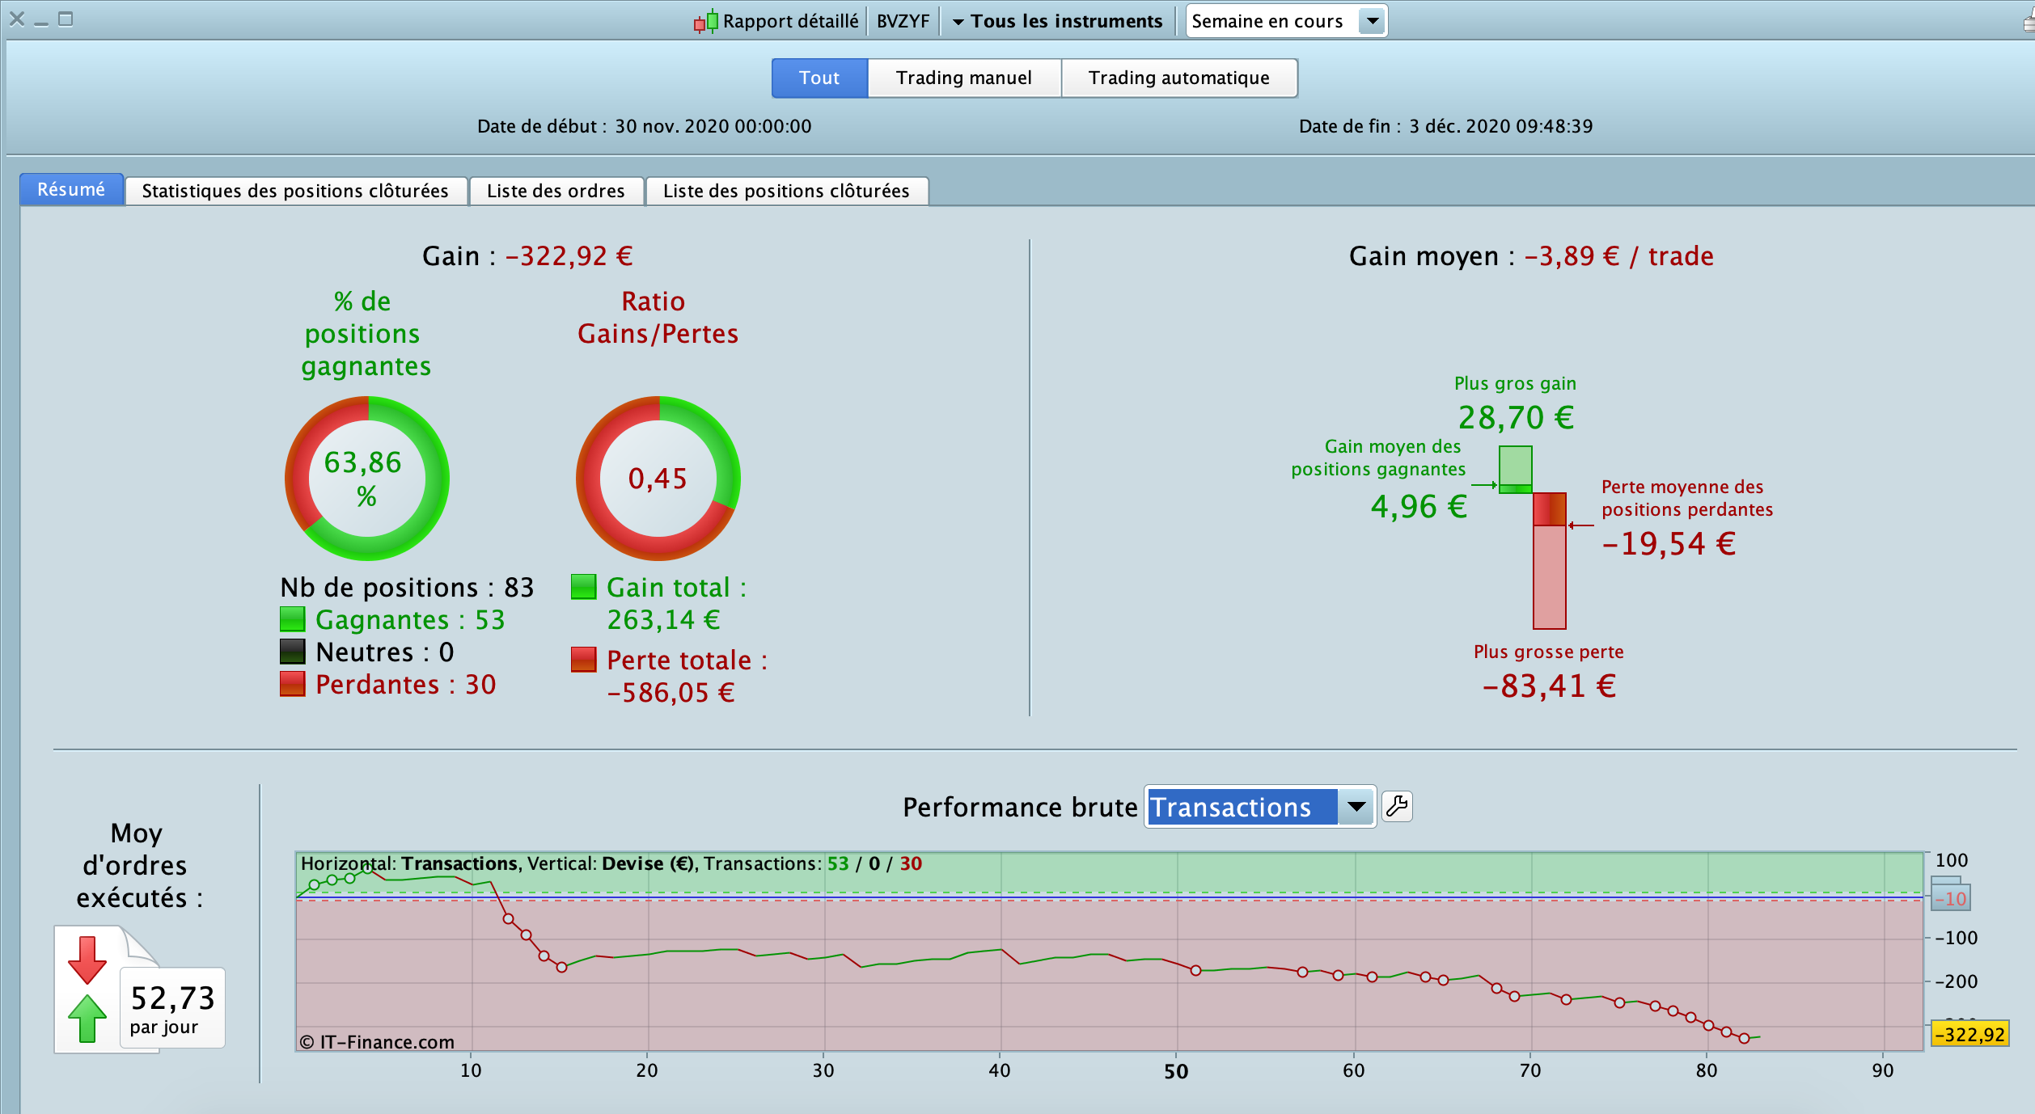Screen dimensions: 2035x1114
Task: Click the red Perte totale legend square
Action: point(583,660)
